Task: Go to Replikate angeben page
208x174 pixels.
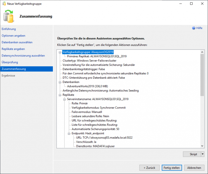Action: 13,49
